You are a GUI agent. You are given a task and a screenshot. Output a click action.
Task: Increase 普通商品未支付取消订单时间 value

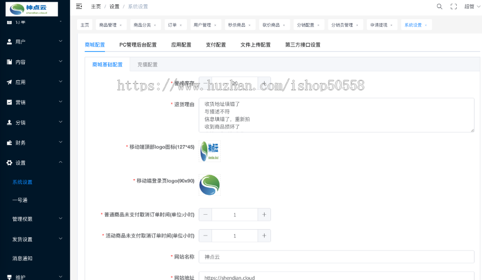point(264,215)
